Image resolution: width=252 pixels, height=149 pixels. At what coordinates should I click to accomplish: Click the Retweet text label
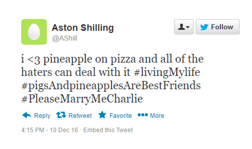click(x=80, y=116)
